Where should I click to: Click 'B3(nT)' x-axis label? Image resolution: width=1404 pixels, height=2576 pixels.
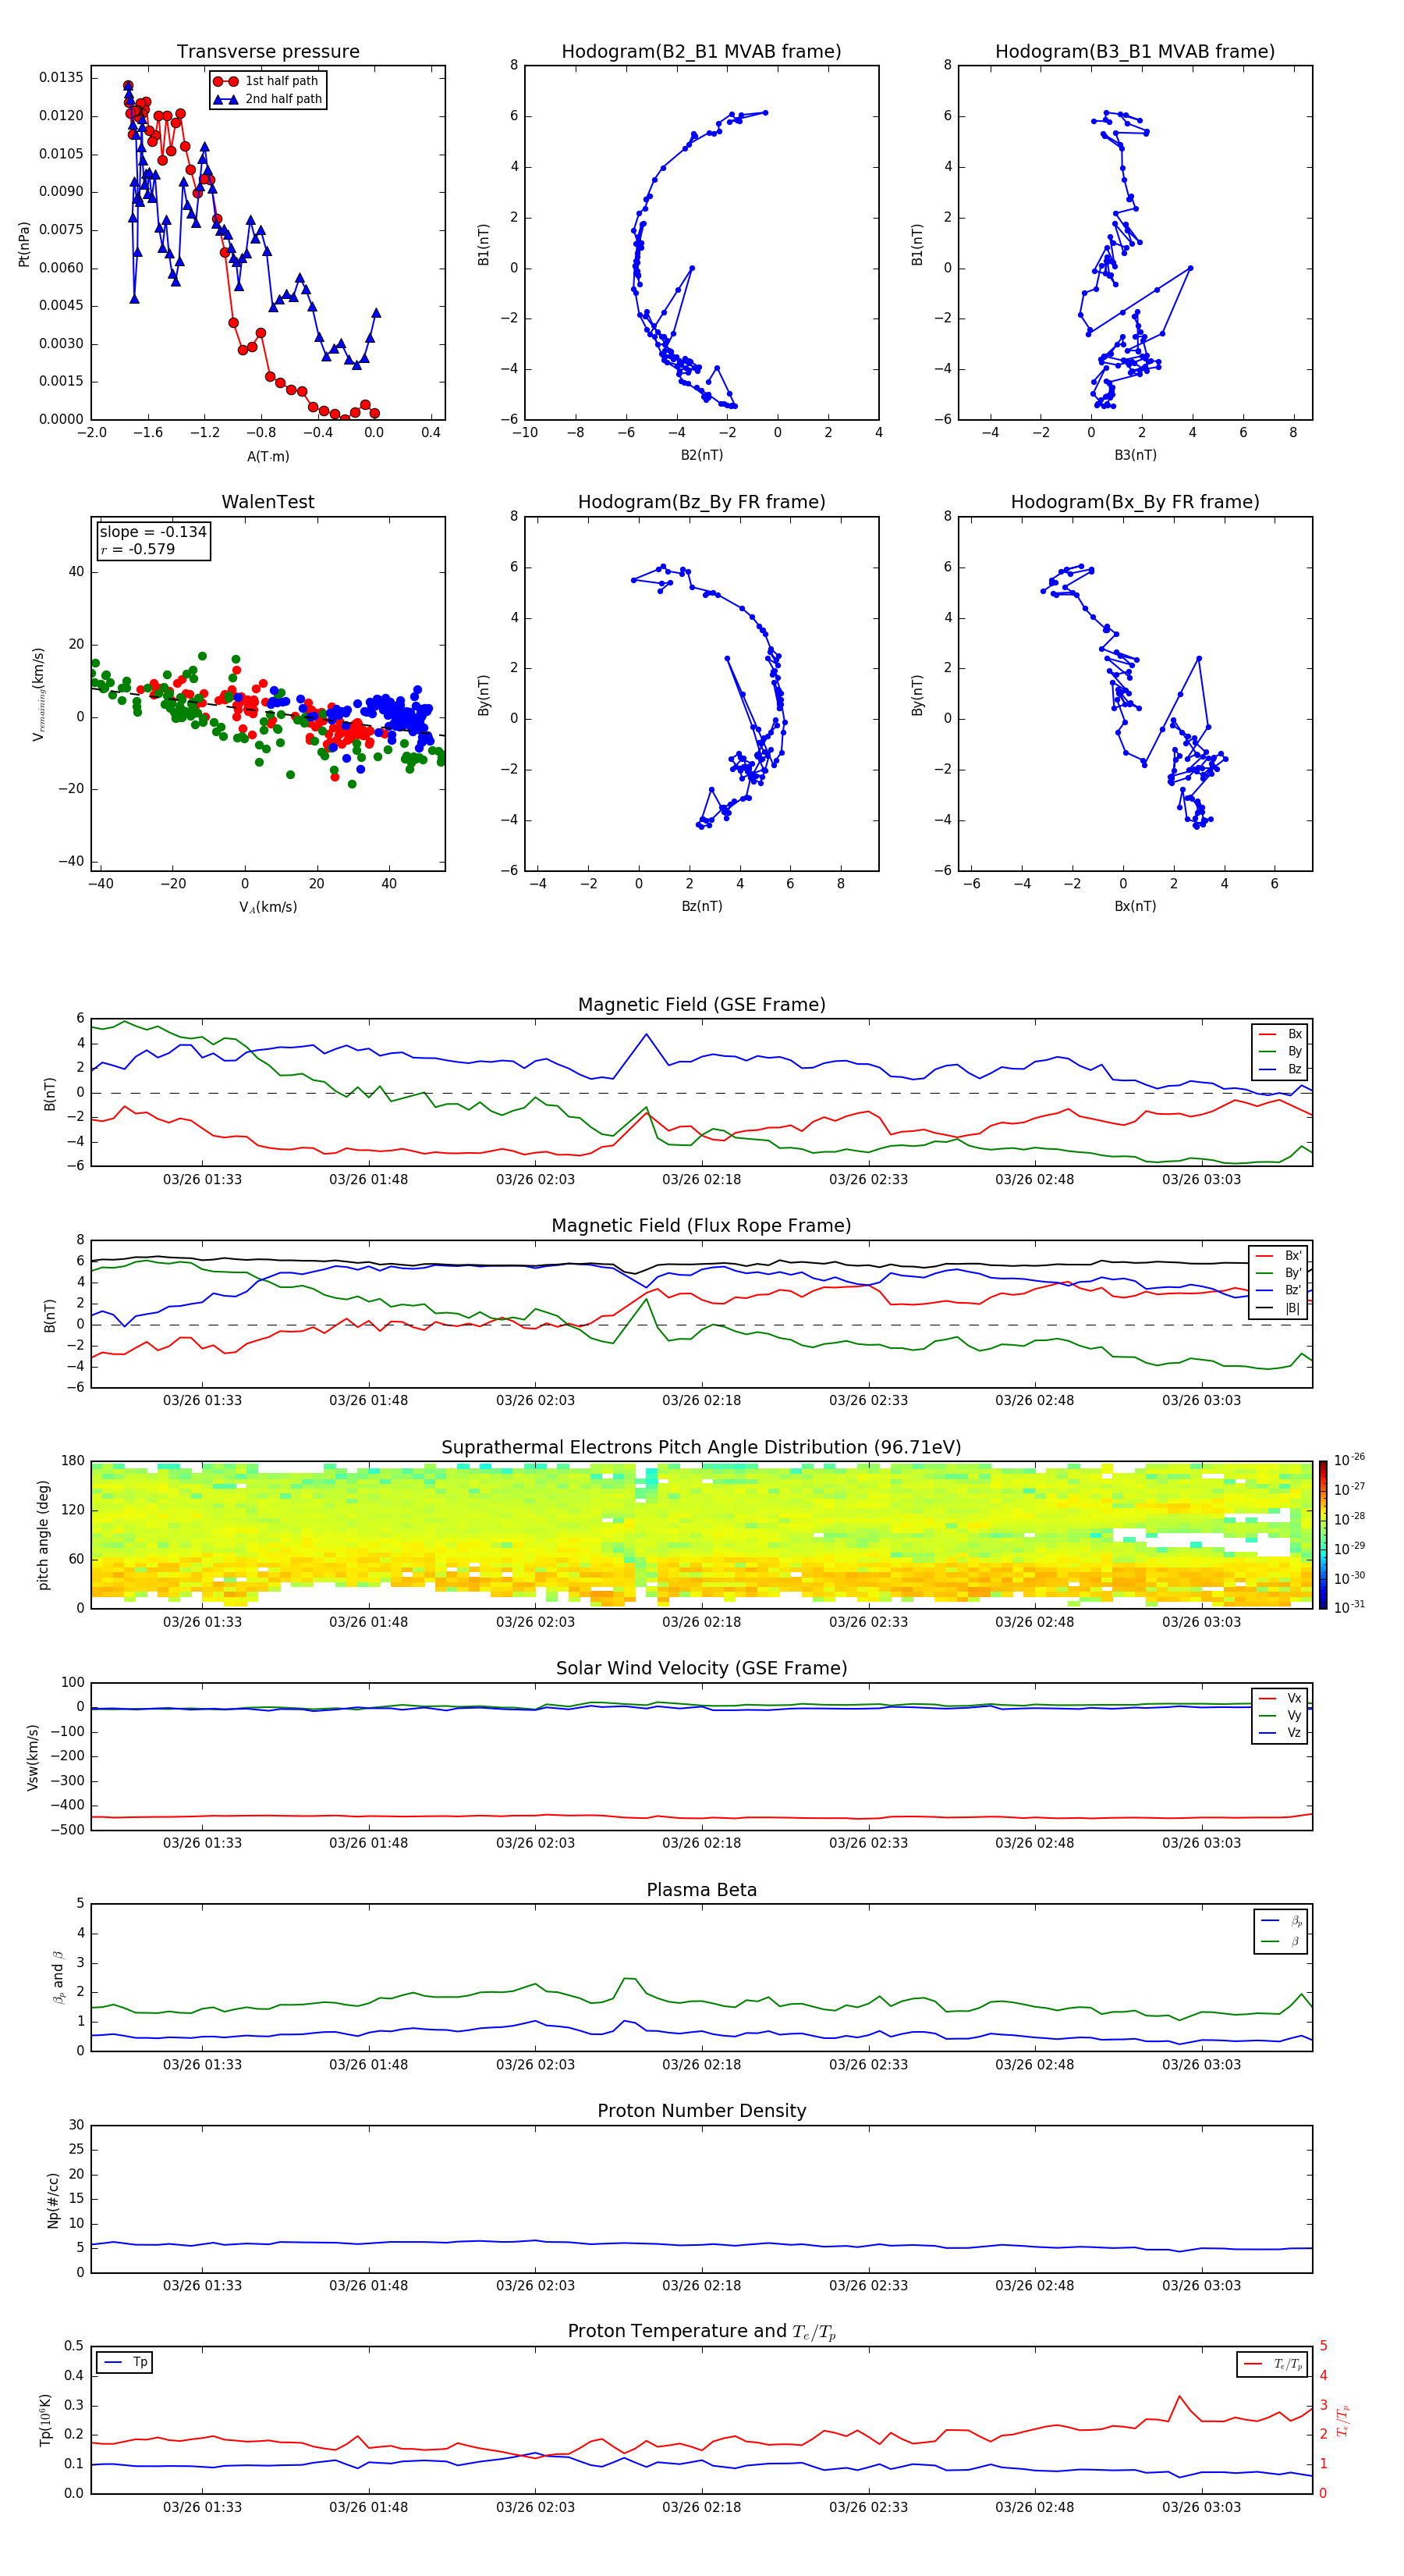point(1135,455)
